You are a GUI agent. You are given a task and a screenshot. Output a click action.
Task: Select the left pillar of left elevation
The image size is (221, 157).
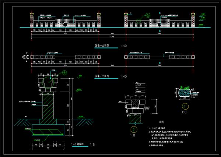click(31, 21)
